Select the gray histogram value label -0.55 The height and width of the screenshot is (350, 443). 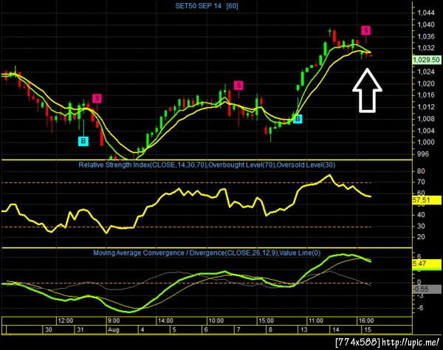point(427,289)
